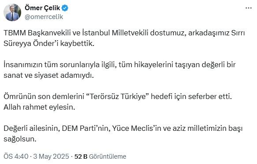Image resolution: width=257 pixels, height=164 pixels.
Task: Click the final word sağolsun
Action: [x=20, y=139]
